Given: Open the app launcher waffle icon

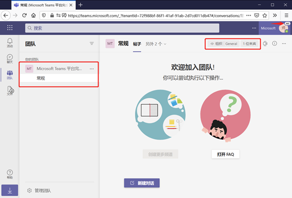Looking at the screenshot, I should [10, 28].
